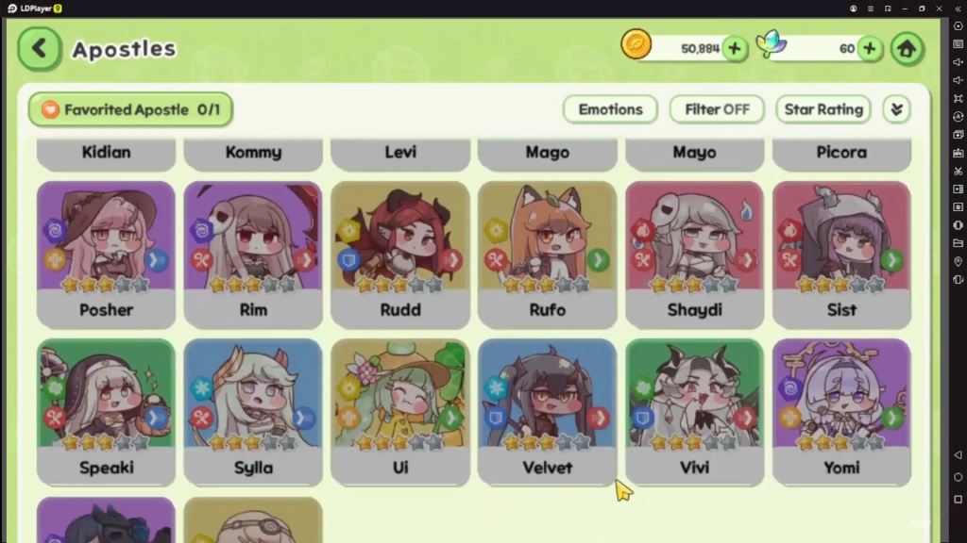Viewport: 967px width, 543px height.
Task: Toggle the Filter OFF button
Action: pos(717,109)
